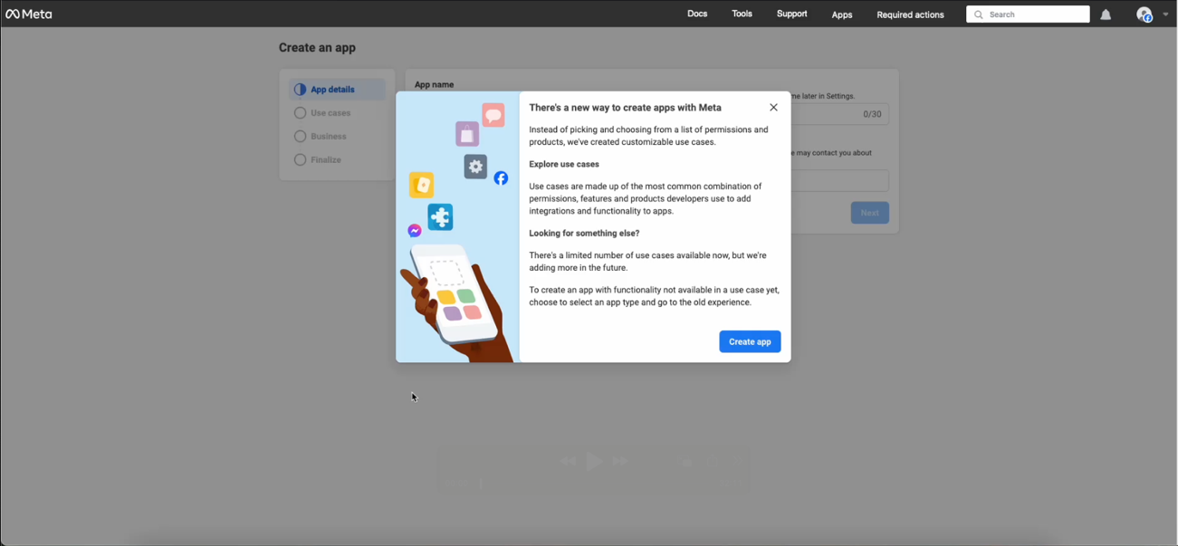The width and height of the screenshot is (1178, 546).
Task: Expand the account dropdown arrow
Action: (x=1165, y=14)
